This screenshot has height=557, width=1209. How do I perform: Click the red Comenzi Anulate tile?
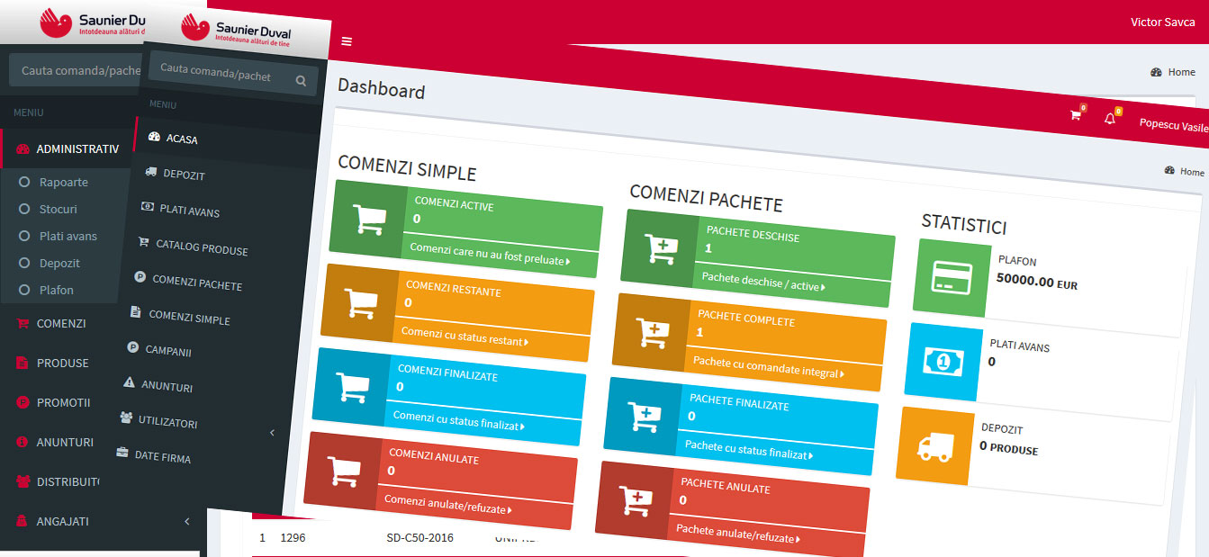pyautogui.click(x=440, y=480)
